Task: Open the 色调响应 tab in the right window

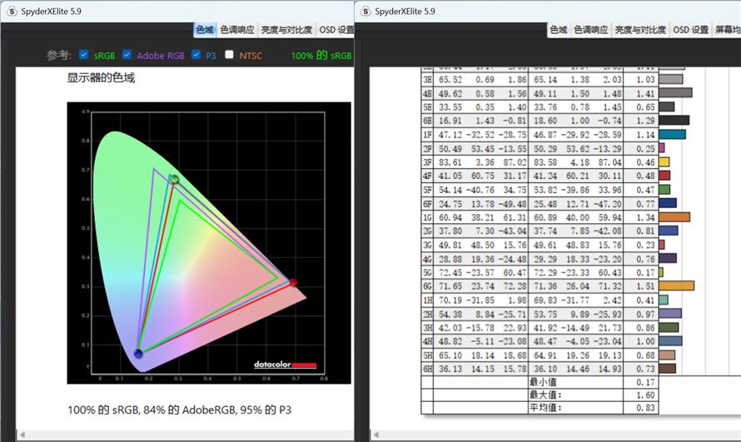Action: click(x=591, y=30)
